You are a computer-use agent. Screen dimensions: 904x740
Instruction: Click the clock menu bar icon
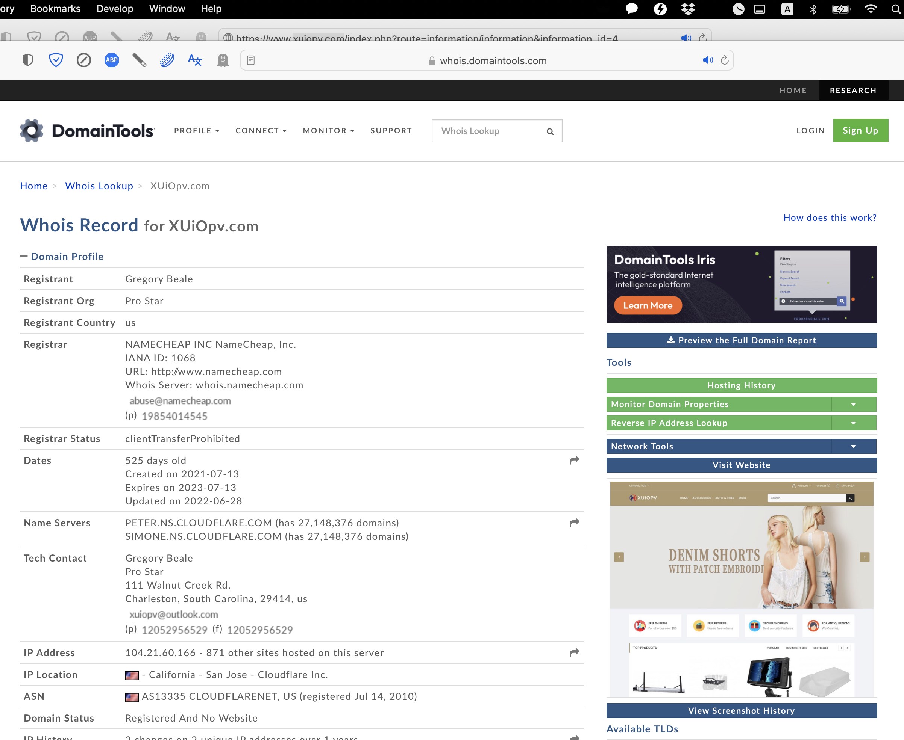coord(738,9)
